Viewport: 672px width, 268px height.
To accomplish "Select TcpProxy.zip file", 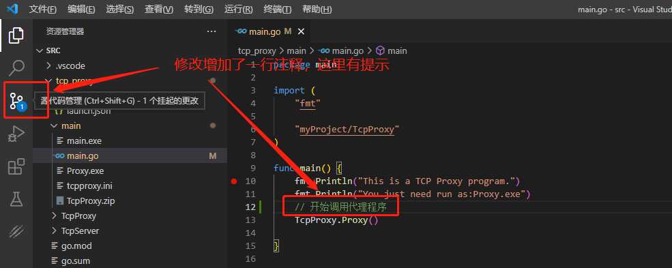I will coord(130,200).
